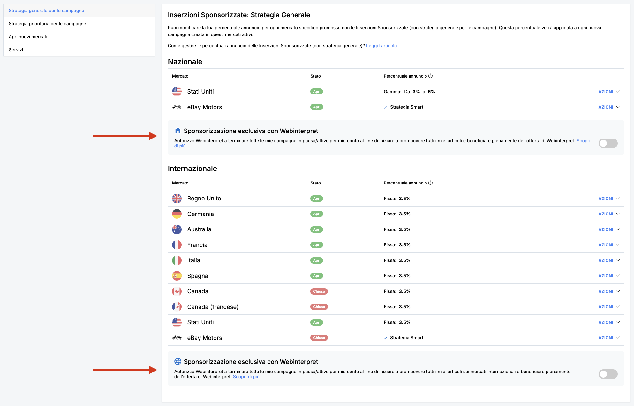Click the checkmark icon next to Strategia Smart in Nazionale
This screenshot has width=634, height=406.
click(385, 107)
